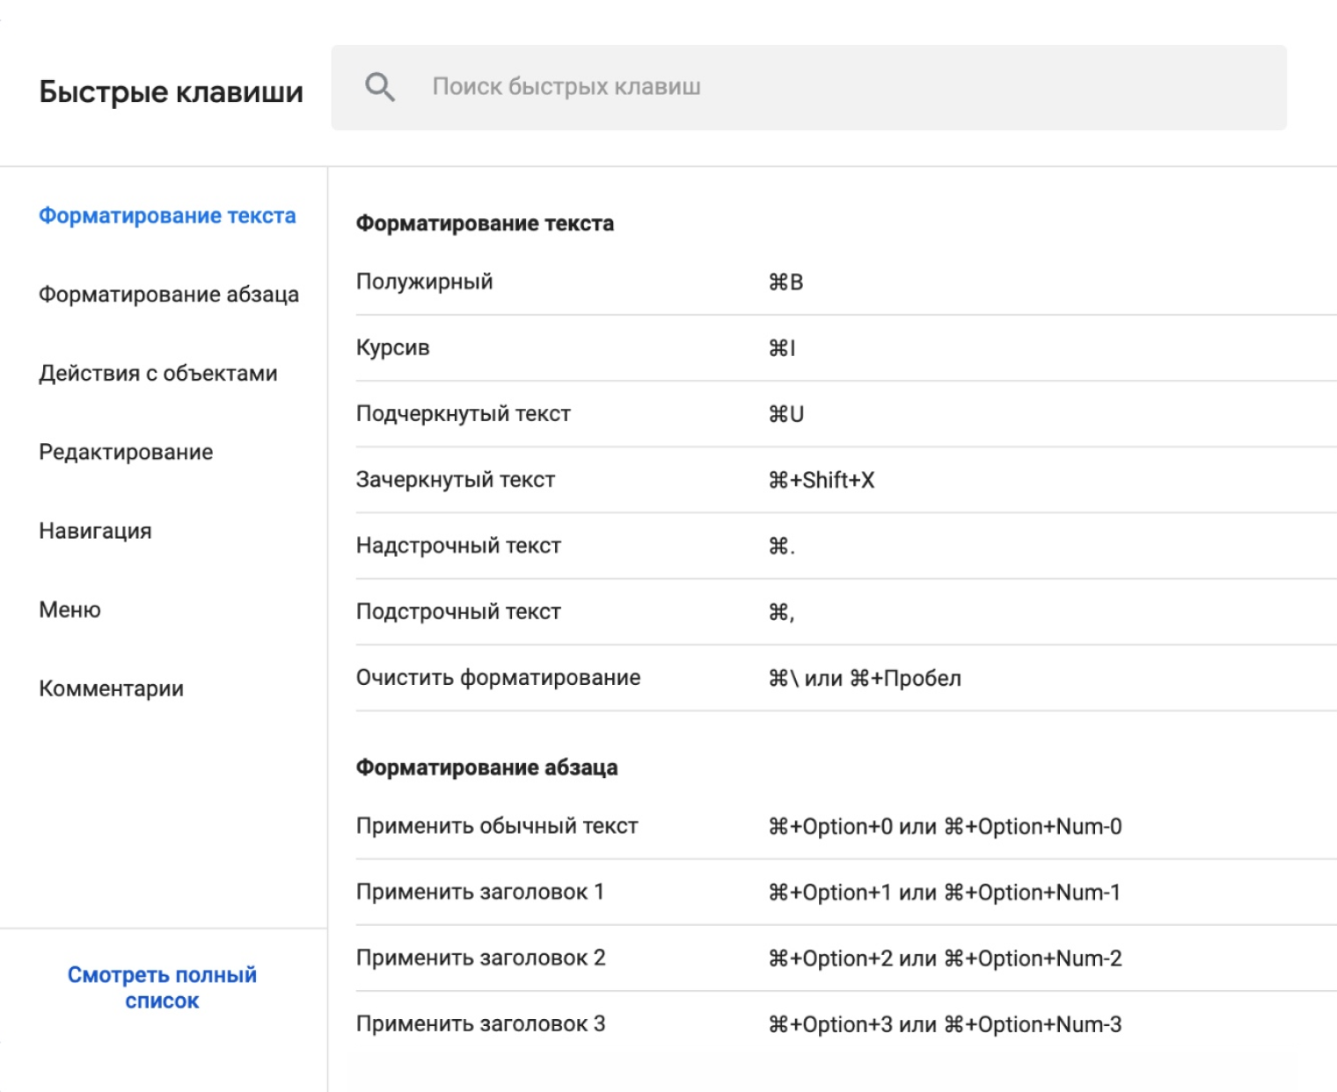
Task: Focus the Поиск быстрых клавиш search field
Action: (808, 87)
